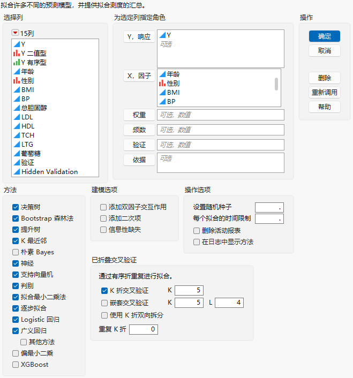Screen dimensions: 353x378
Task: Click the 权重 role button
Action: 139,115
